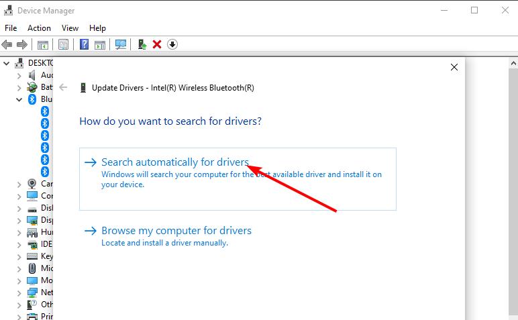
Task: Click the Back arrow in the toolbar
Action: (7, 44)
